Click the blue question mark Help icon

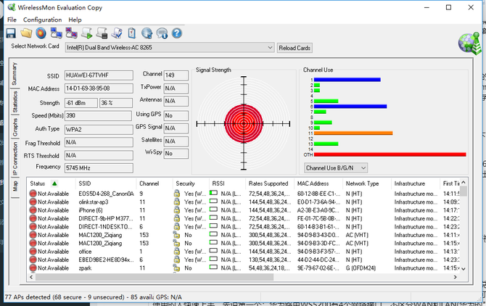(176, 33)
